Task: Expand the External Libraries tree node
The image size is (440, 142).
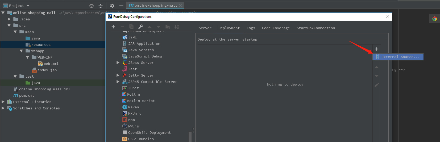Action: [3, 102]
